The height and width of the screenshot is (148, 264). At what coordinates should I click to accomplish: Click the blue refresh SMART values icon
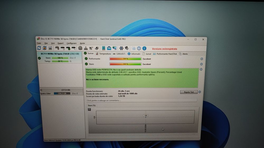click(x=39, y=48)
